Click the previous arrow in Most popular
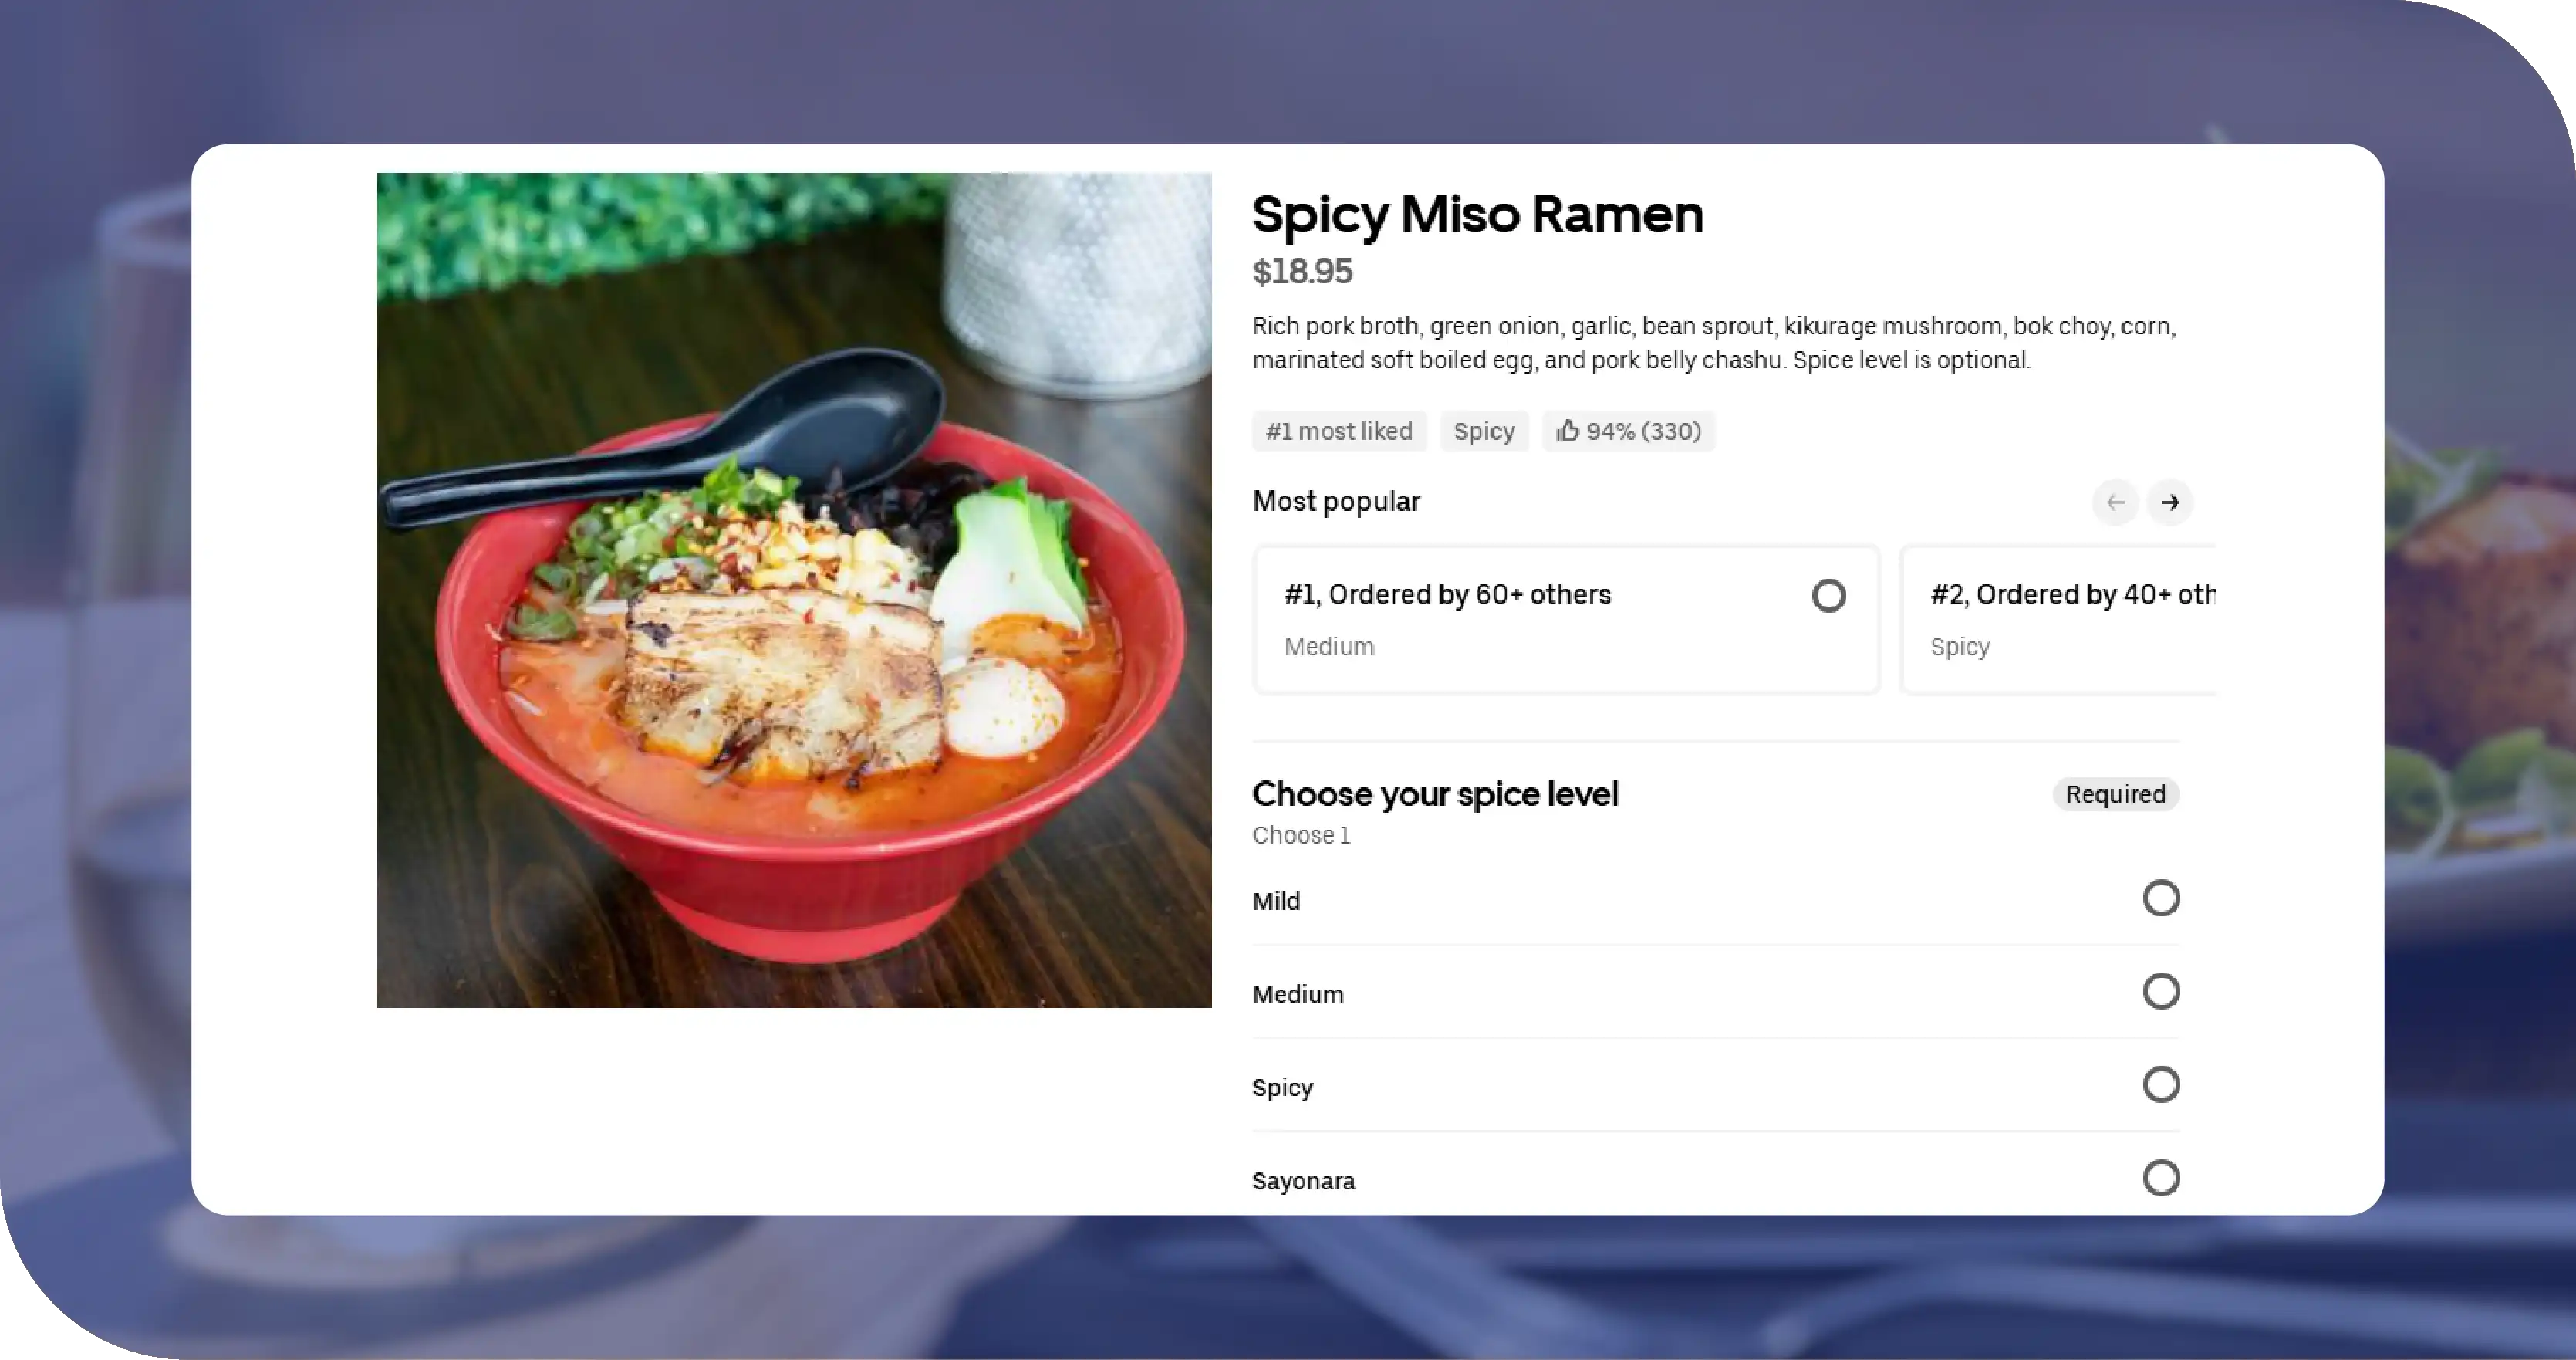The height and width of the screenshot is (1360, 2576). pos(2115,502)
